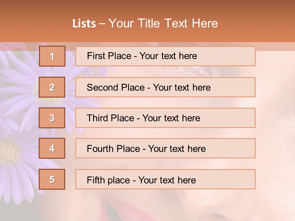Select the number 4 box
This screenshot has width=295, height=221.
(x=52, y=149)
